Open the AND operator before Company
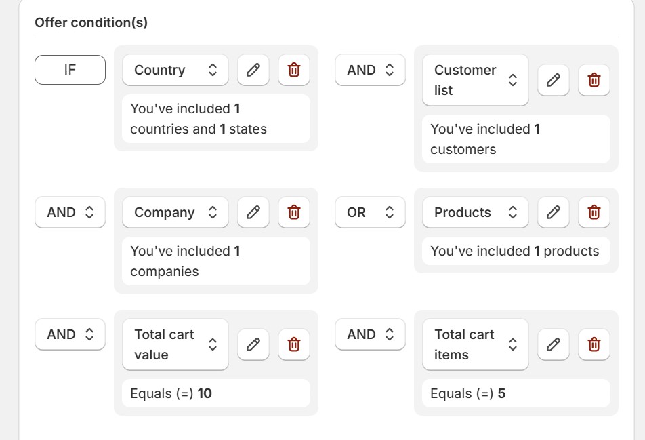Screen dimensions: 645x440 point(70,212)
